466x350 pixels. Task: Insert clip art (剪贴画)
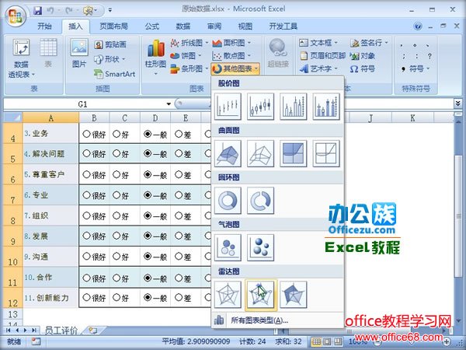[110, 44]
